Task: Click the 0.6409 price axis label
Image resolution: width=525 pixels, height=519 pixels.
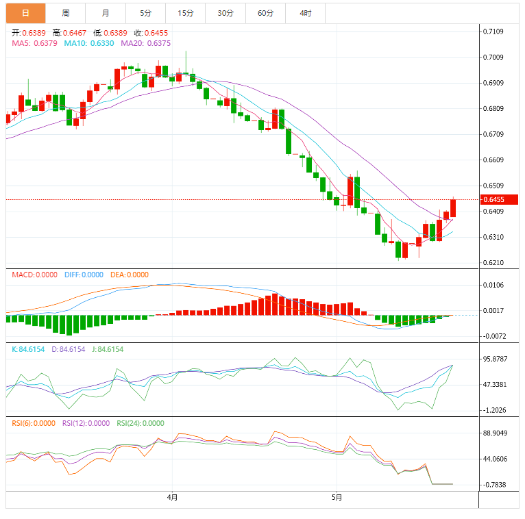Action: [x=493, y=212]
